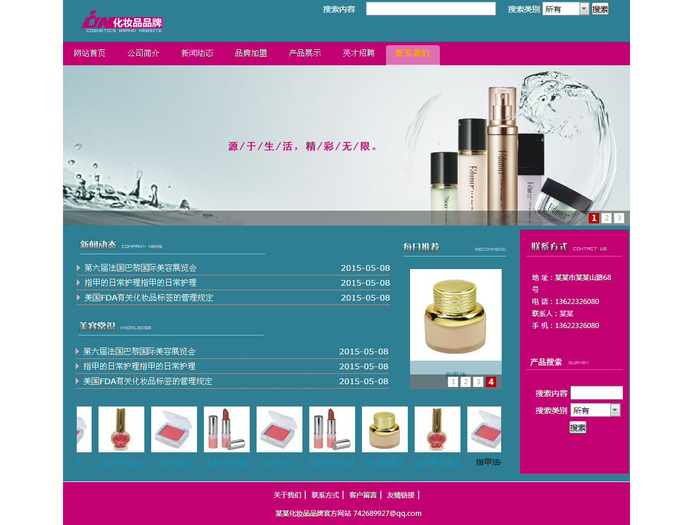Focus the top 搜索内容 search field
The image size is (693, 525).
tap(431, 9)
